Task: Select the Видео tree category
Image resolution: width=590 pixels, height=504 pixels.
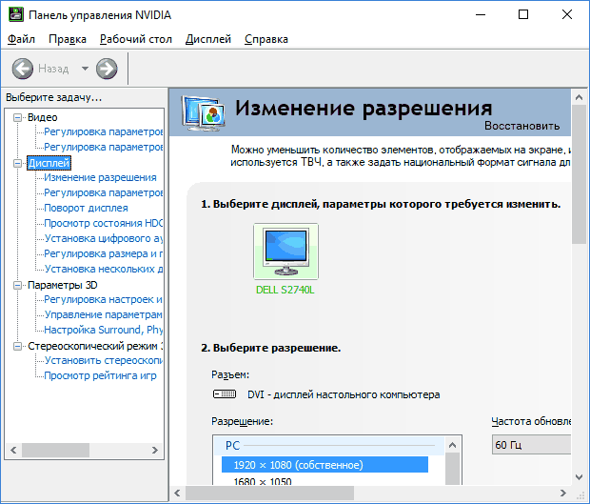Action: (x=43, y=117)
